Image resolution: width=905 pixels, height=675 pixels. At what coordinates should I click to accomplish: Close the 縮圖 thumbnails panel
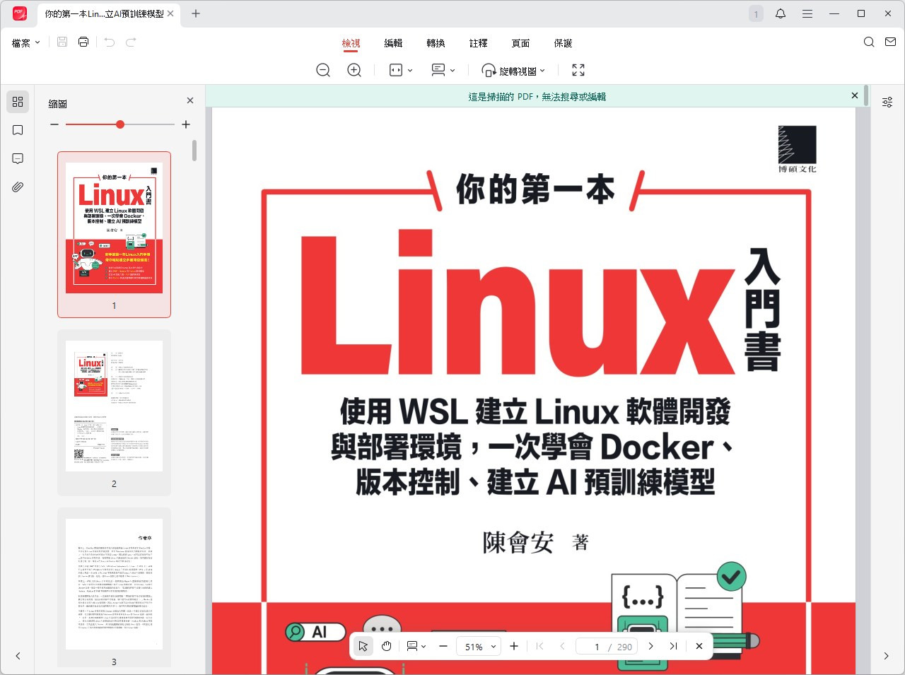189,101
